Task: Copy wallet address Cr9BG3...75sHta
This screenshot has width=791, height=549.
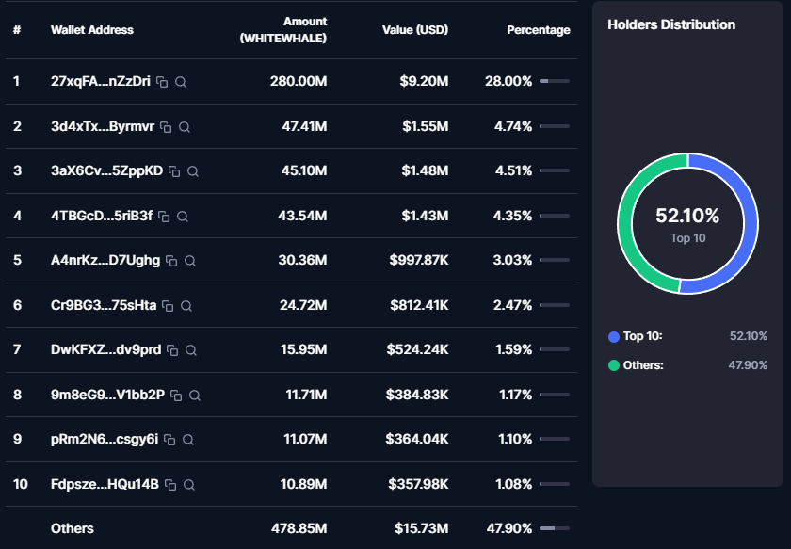Action: pos(168,306)
